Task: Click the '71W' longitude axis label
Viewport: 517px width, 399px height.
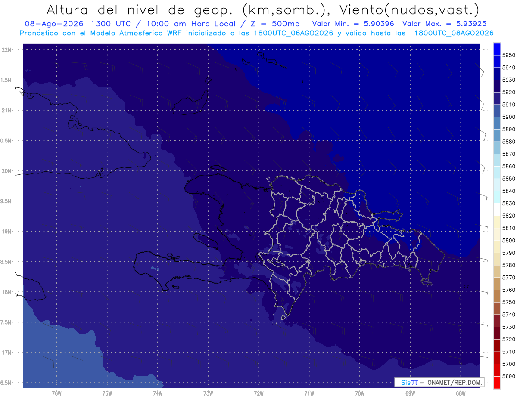Action: tap(309, 393)
